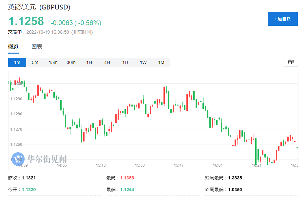Select the 1W interval
The height and width of the screenshot is (200, 306).
coord(143,62)
